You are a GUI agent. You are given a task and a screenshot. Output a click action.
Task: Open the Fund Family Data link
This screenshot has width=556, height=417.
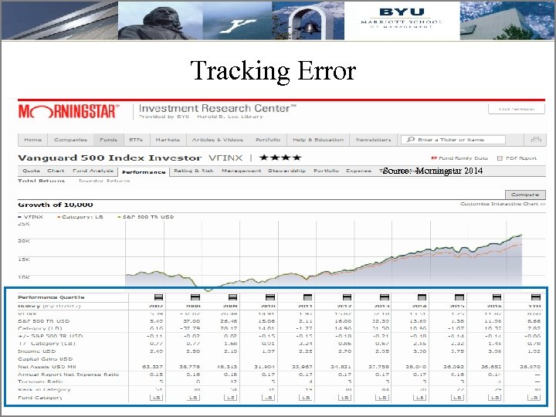pyautogui.click(x=463, y=158)
